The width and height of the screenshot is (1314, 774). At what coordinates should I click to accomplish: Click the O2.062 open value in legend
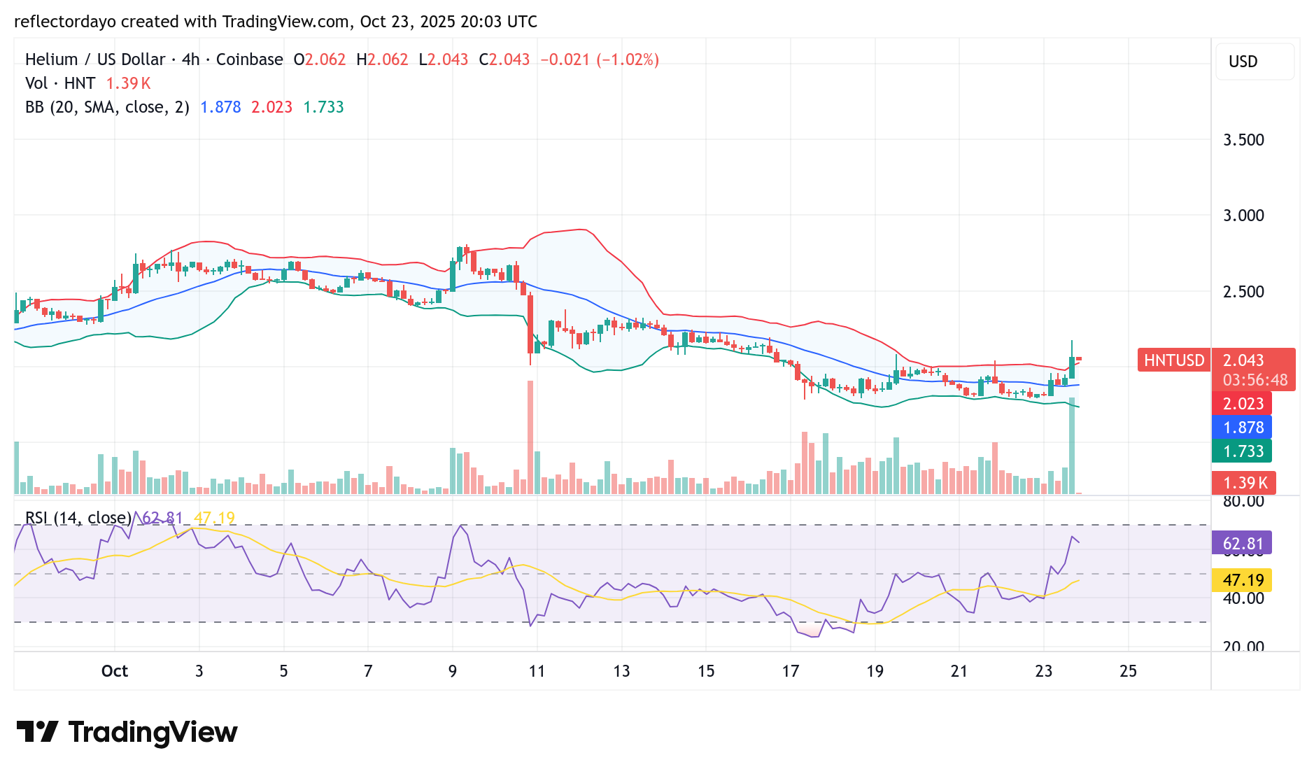(x=320, y=59)
